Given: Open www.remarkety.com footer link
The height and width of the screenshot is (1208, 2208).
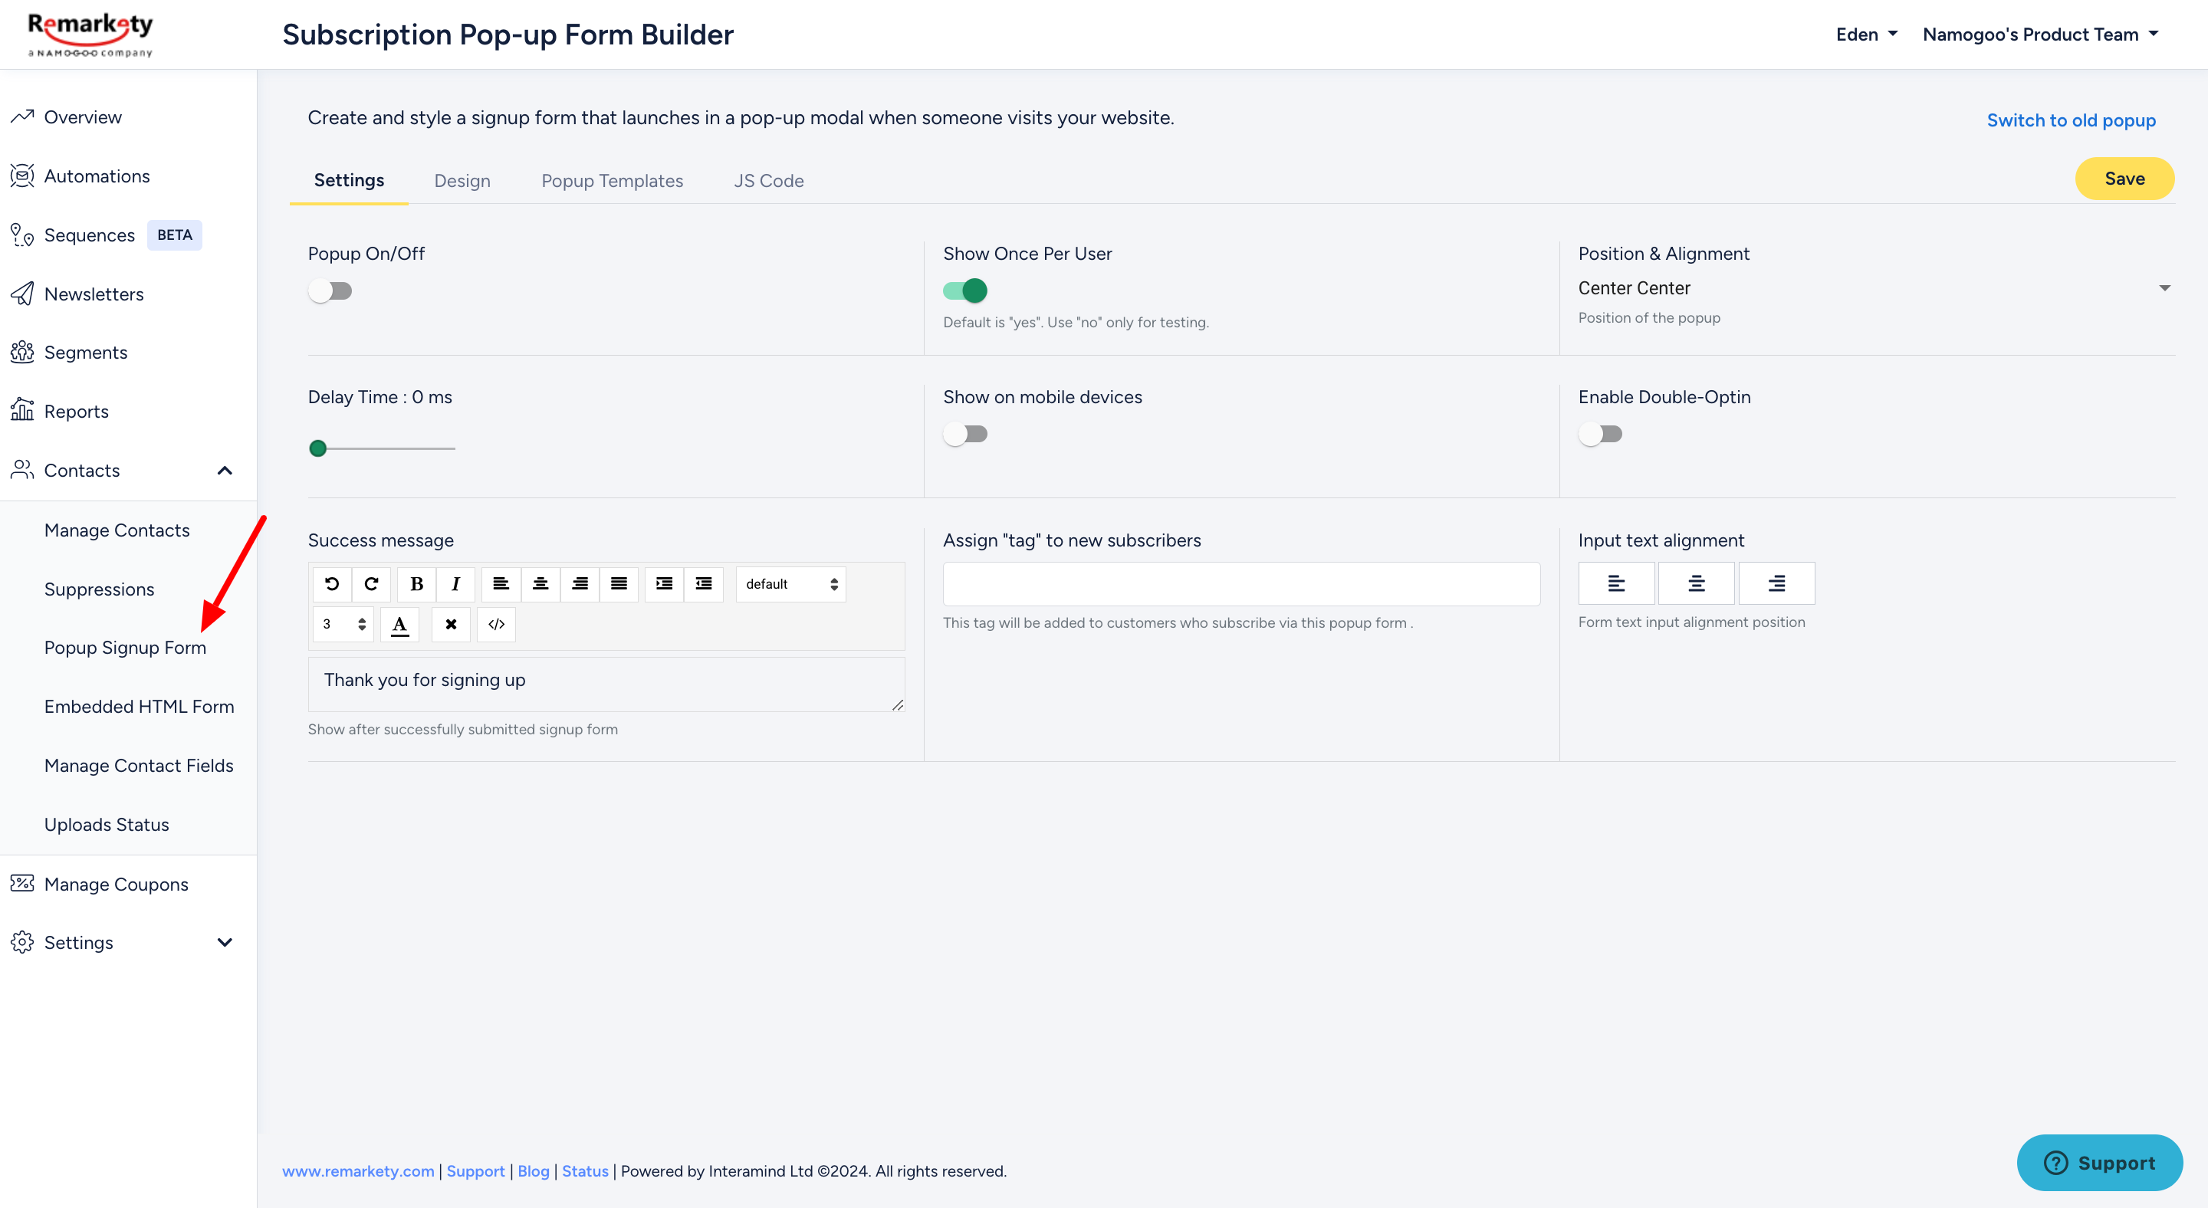Looking at the screenshot, I should click(358, 1171).
